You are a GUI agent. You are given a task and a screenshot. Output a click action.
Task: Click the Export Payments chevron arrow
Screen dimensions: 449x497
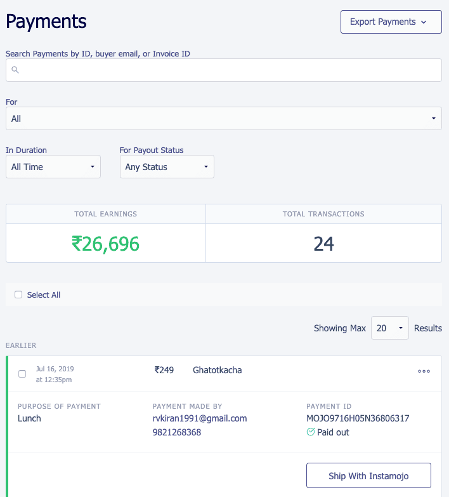point(424,22)
